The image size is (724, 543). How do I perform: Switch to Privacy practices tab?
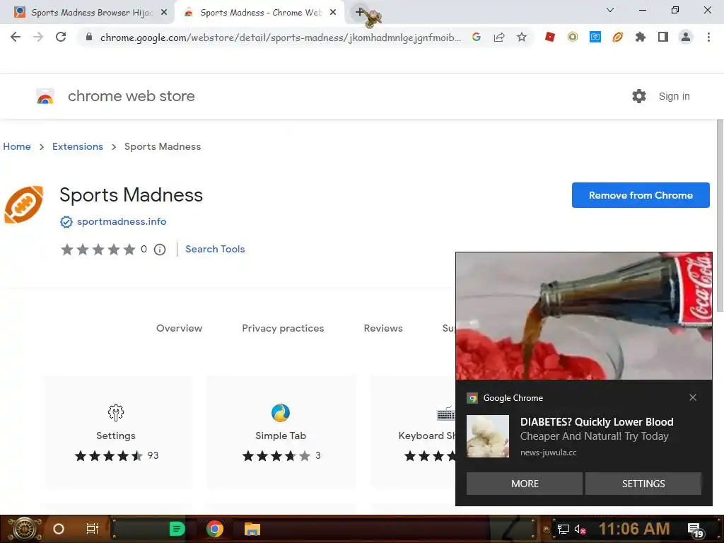click(283, 328)
